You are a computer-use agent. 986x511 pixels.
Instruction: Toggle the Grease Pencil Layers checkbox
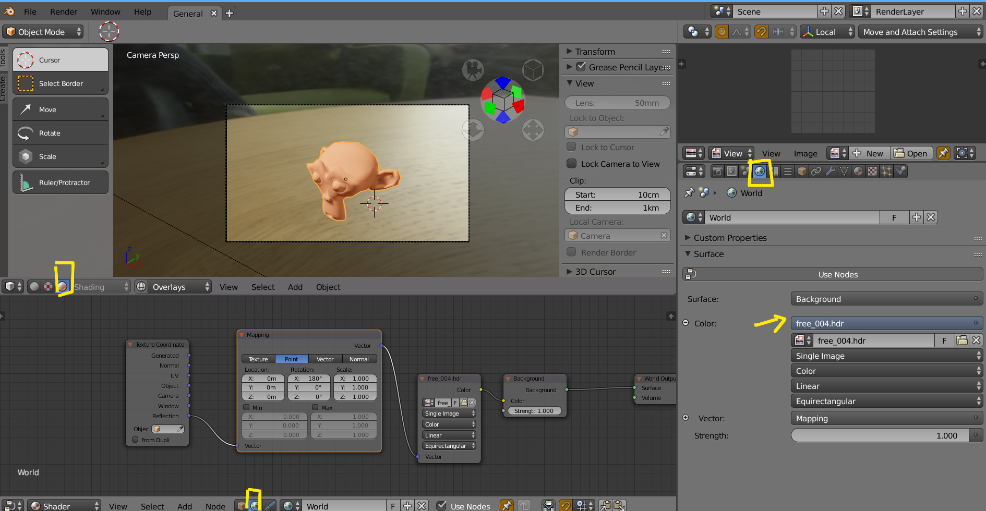coord(581,67)
